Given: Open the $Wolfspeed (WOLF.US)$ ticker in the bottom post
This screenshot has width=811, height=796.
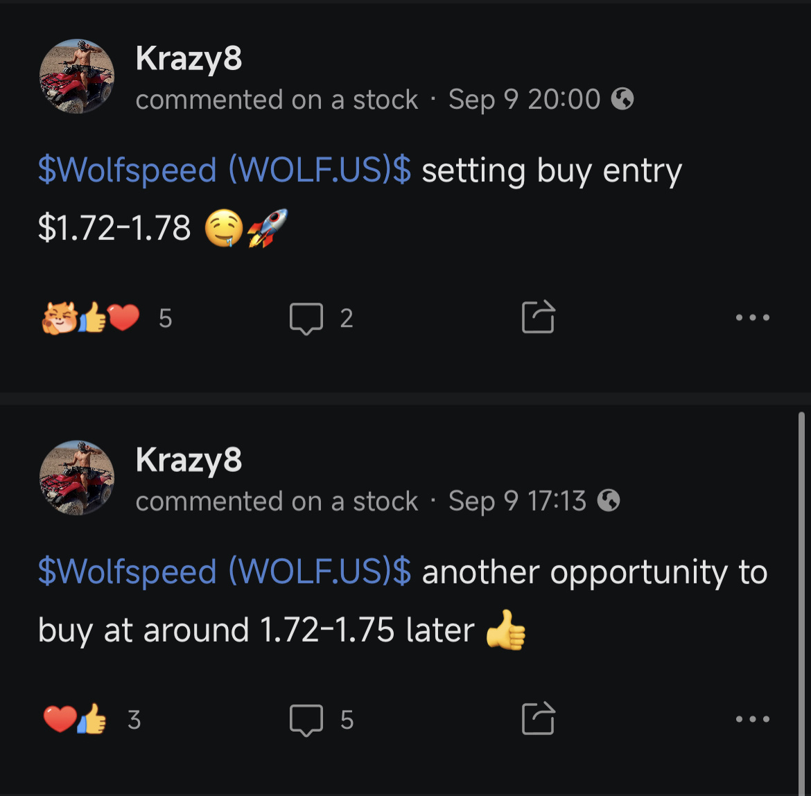Looking at the screenshot, I should pos(222,572).
